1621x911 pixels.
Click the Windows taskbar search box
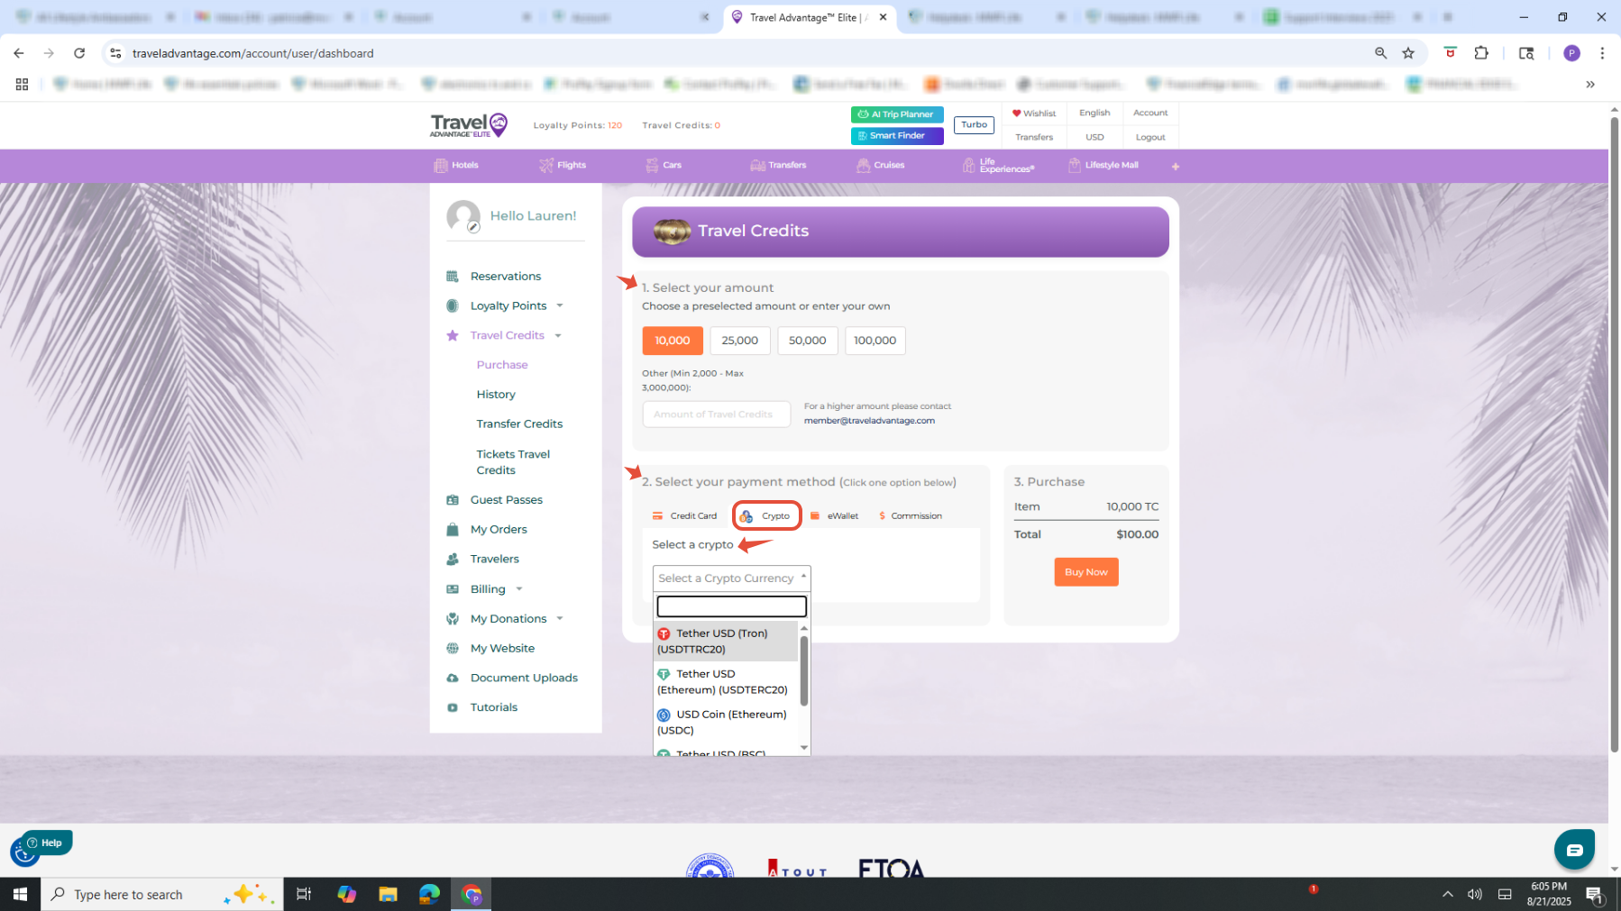point(162,895)
